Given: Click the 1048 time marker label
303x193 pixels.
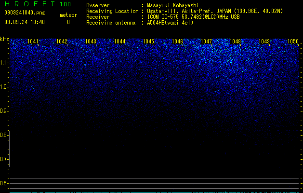Looking at the screenshot, I should point(236,41).
